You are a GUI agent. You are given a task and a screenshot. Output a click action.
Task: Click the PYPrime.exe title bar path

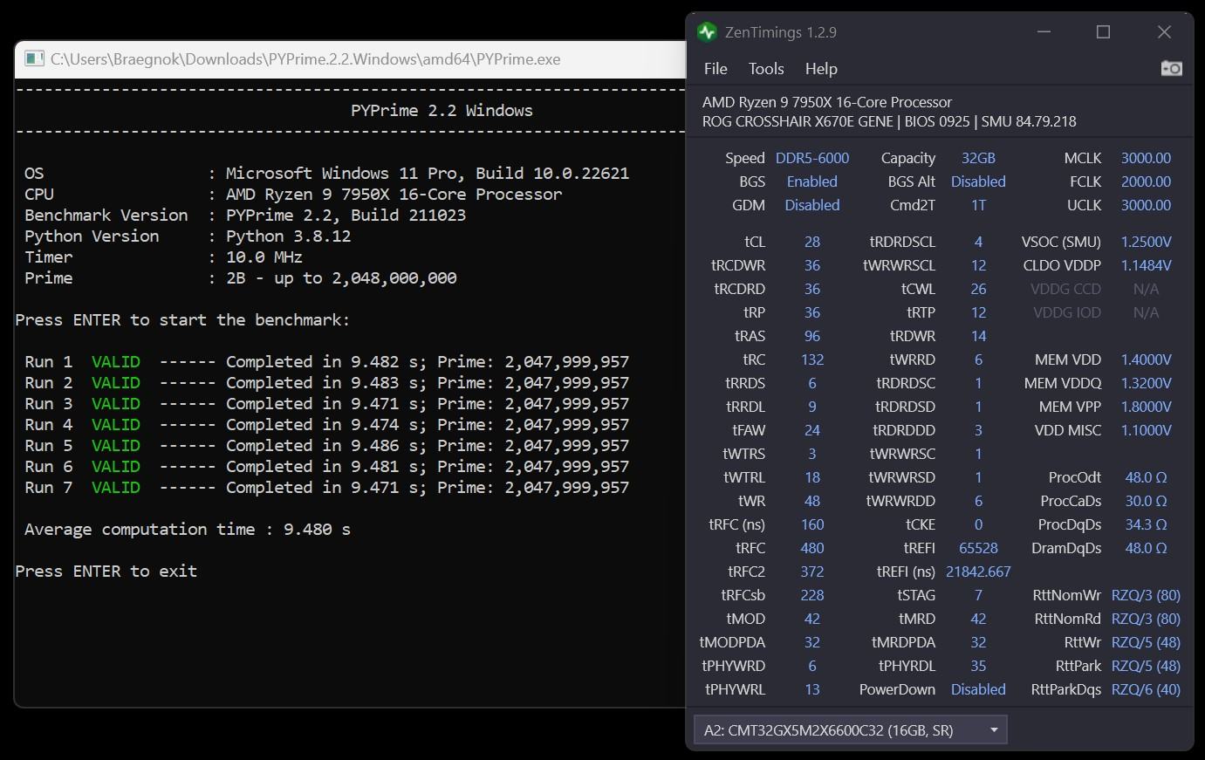coord(305,59)
